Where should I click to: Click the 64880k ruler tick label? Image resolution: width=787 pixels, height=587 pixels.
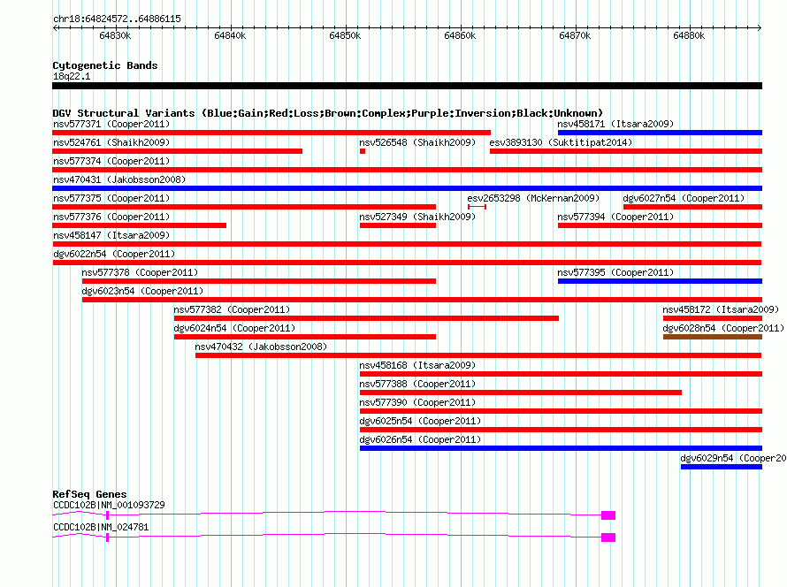(x=689, y=35)
